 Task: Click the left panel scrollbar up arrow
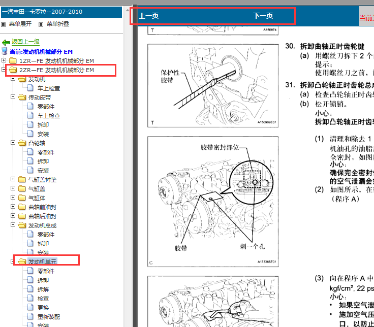[128, 10]
